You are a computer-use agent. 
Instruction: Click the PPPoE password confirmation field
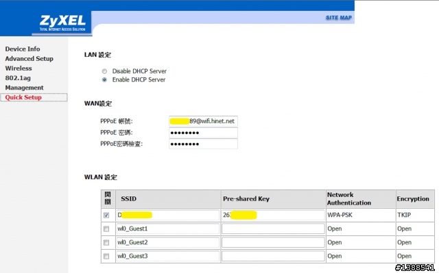coord(203,144)
